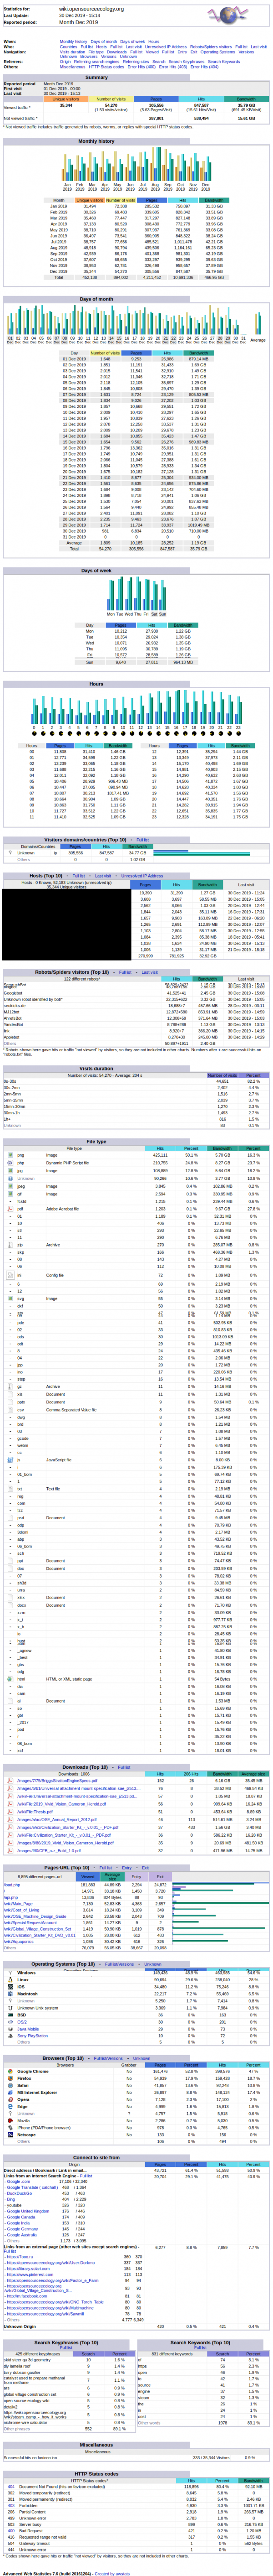This screenshot has height=2576, width=273.
Task: Click the BSD icon in Operating Systems
Action: point(10,2015)
